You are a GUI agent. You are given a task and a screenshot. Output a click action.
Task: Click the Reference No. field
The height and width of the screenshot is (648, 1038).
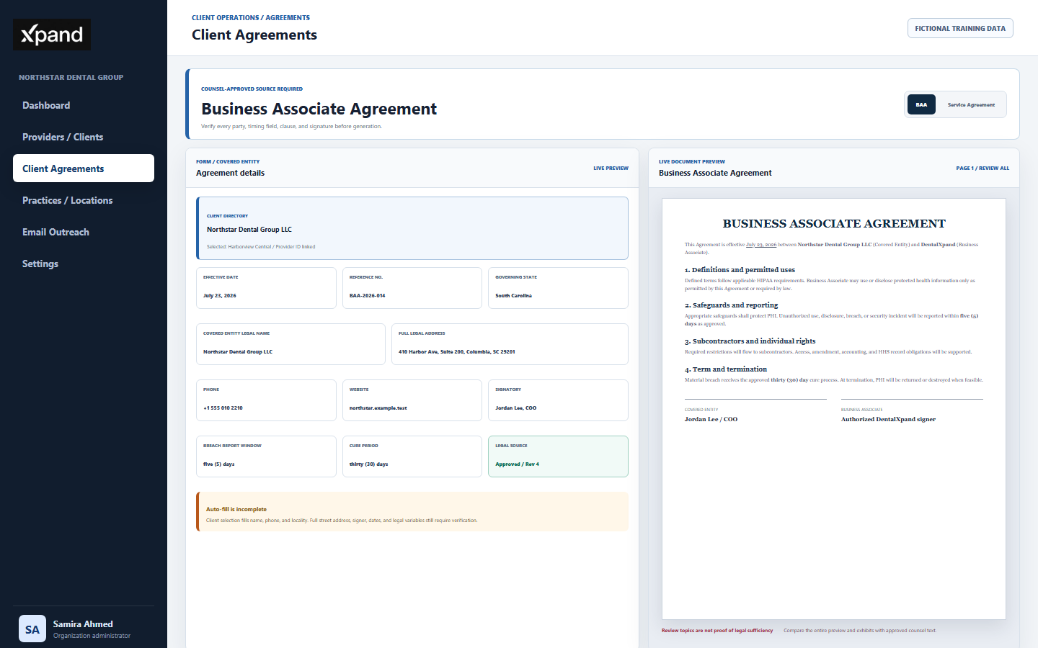point(412,288)
